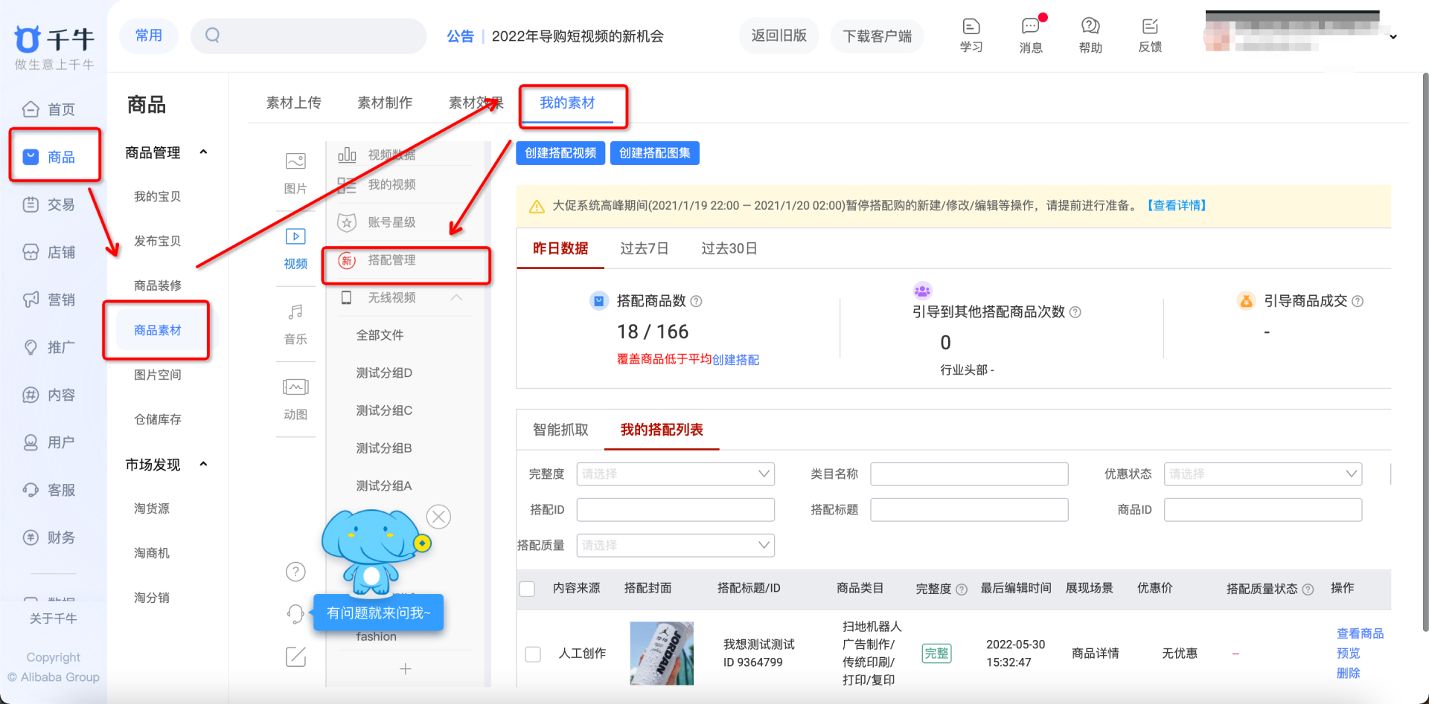
Task: Open the 内容 sidebar section
Action: 49,395
